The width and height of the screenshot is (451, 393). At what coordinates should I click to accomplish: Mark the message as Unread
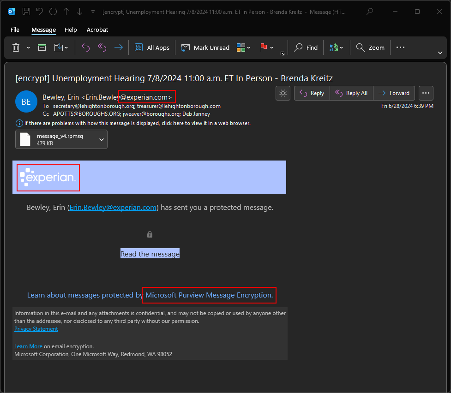click(x=205, y=48)
